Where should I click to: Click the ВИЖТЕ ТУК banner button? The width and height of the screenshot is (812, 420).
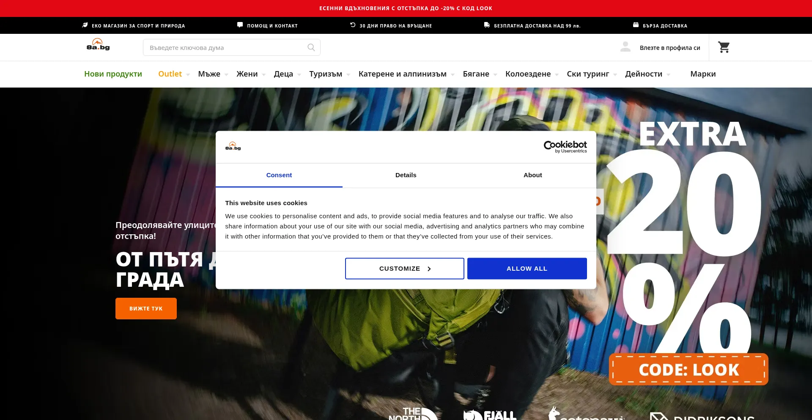tap(146, 309)
